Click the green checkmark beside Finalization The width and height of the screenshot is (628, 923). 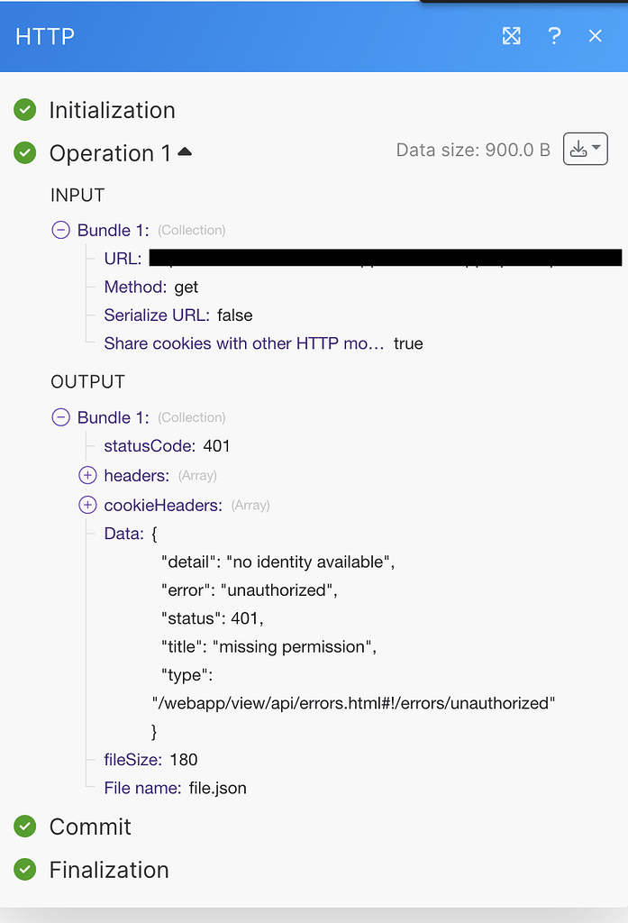pyautogui.click(x=24, y=870)
